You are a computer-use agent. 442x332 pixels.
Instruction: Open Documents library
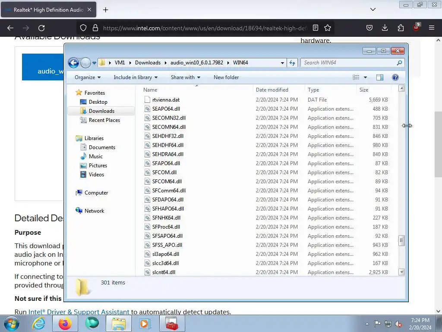coord(102,147)
